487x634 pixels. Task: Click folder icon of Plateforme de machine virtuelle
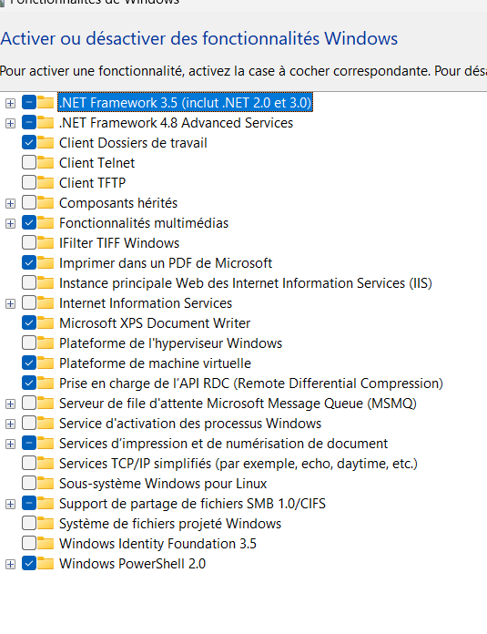46,363
